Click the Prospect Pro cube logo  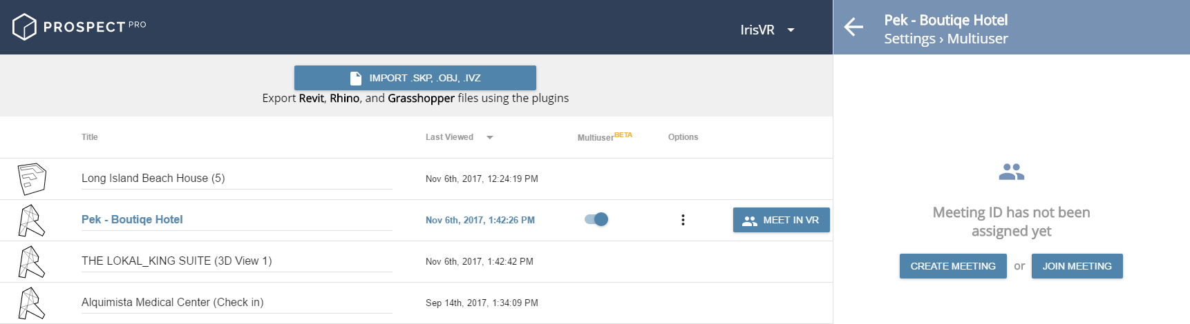[x=24, y=27]
